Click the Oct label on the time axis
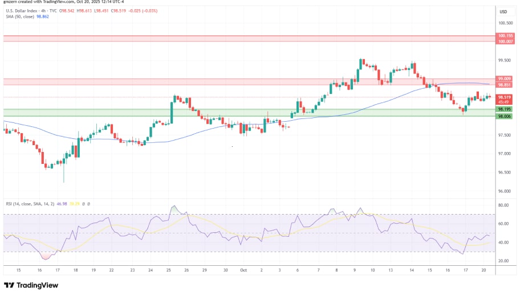This screenshot has height=292, width=520. [x=243, y=270]
